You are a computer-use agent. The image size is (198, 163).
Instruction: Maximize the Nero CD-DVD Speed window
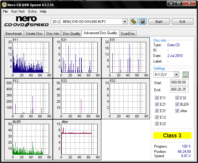coord(179,3)
